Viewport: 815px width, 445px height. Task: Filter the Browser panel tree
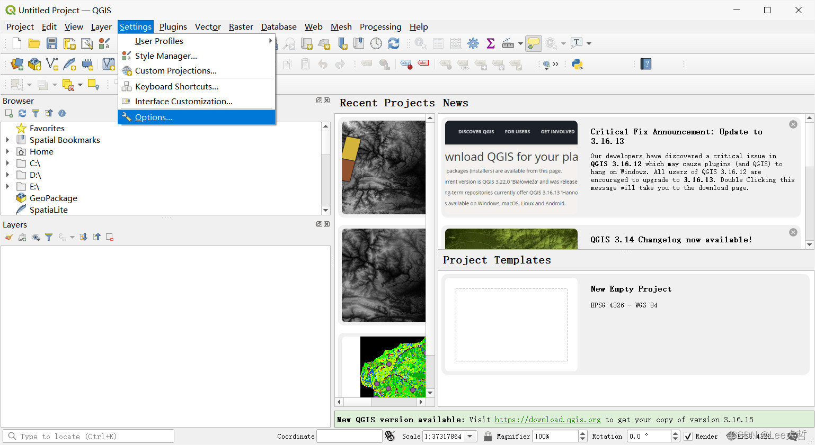tap(36, 113)
